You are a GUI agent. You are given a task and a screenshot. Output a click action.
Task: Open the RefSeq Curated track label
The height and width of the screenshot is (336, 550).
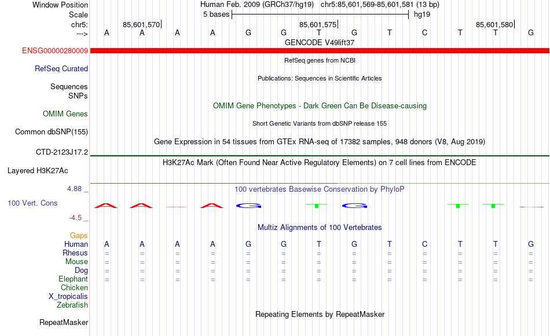(x=61, y=68)
